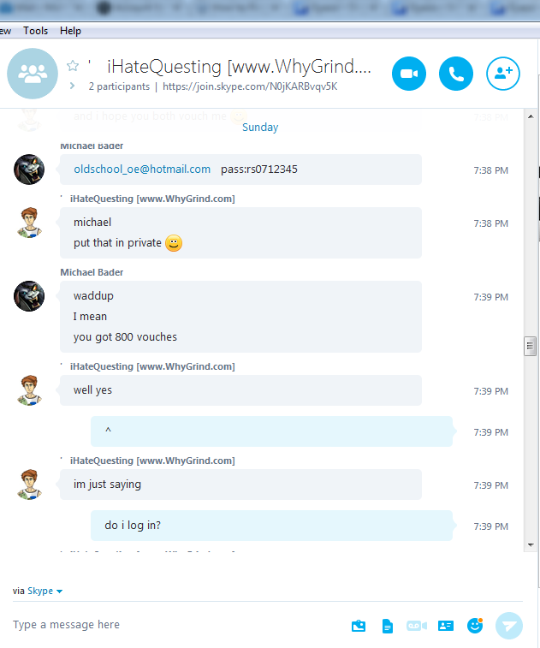Start a voice call
The image size is (540, 648).
[x=456, y=74]
